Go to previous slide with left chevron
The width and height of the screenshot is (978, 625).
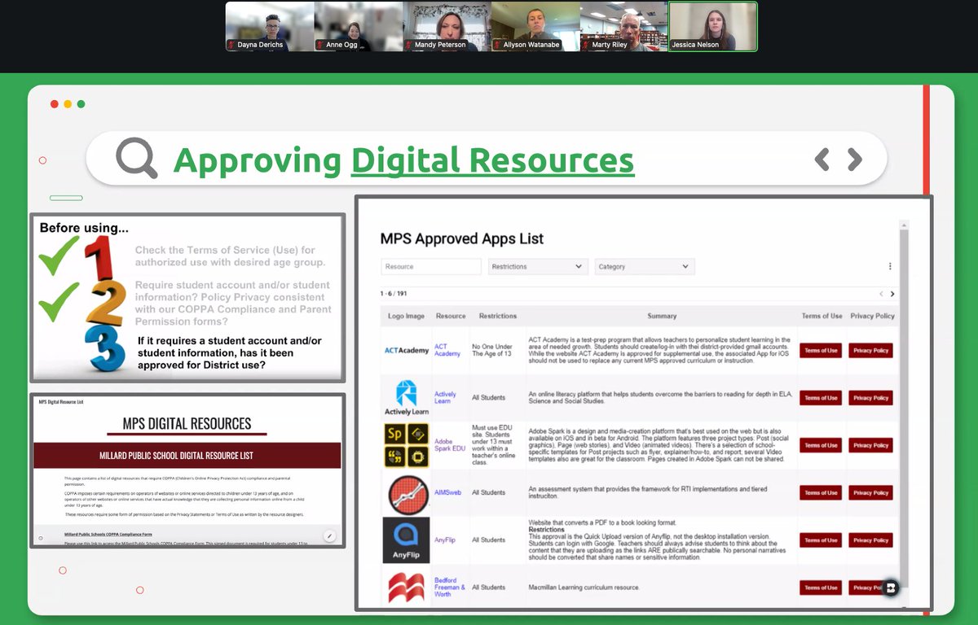(x=822, y=160)
